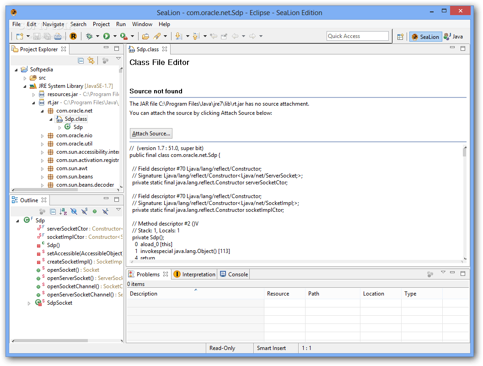Open the Run configurations dropdown arrow
The width and height of the screenshot is (483, 366).
115,36
